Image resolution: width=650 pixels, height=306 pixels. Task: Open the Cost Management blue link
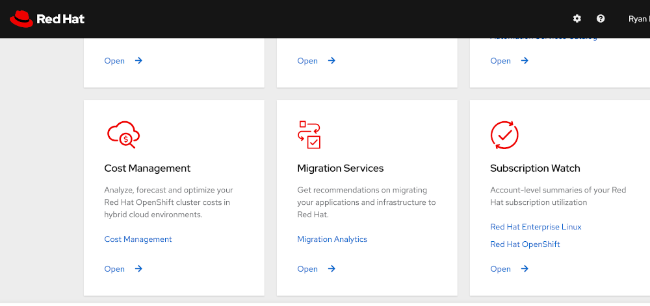138,239
